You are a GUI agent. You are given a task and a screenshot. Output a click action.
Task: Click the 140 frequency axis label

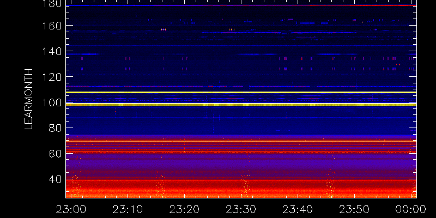(x=52, y=51)
